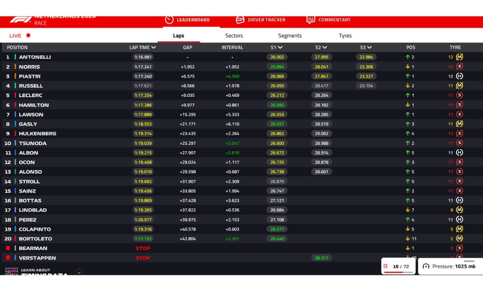Click the GAP column header

[x=188, y=47]
